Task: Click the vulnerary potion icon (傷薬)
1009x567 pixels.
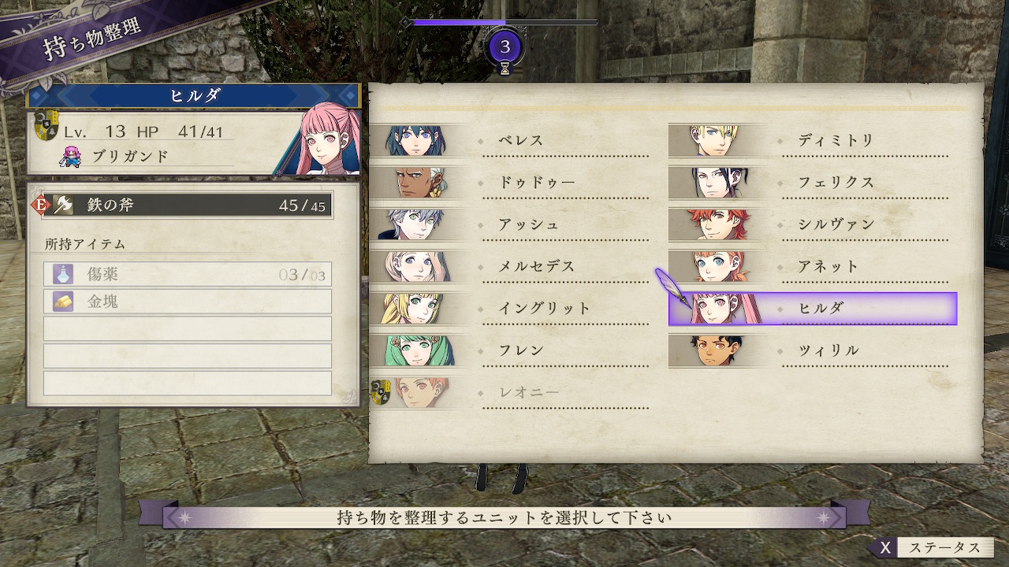Action: (x=63, y=274)
